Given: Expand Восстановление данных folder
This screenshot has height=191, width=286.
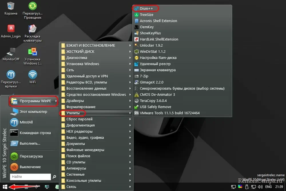Looking at the screenshot, I should tap(96, 88).
